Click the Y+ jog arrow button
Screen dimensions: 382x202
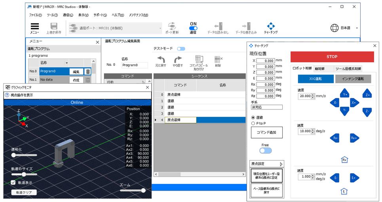tap(345, 94)
